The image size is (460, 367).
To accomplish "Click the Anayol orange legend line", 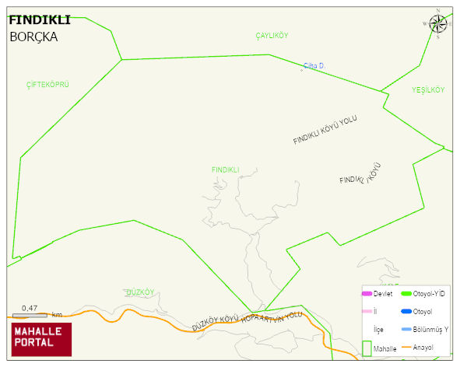I will point(406,348).
